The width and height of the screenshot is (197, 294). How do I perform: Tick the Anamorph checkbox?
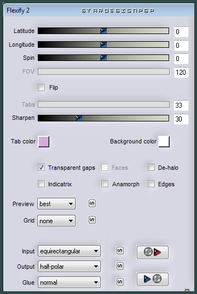(105, 184)
